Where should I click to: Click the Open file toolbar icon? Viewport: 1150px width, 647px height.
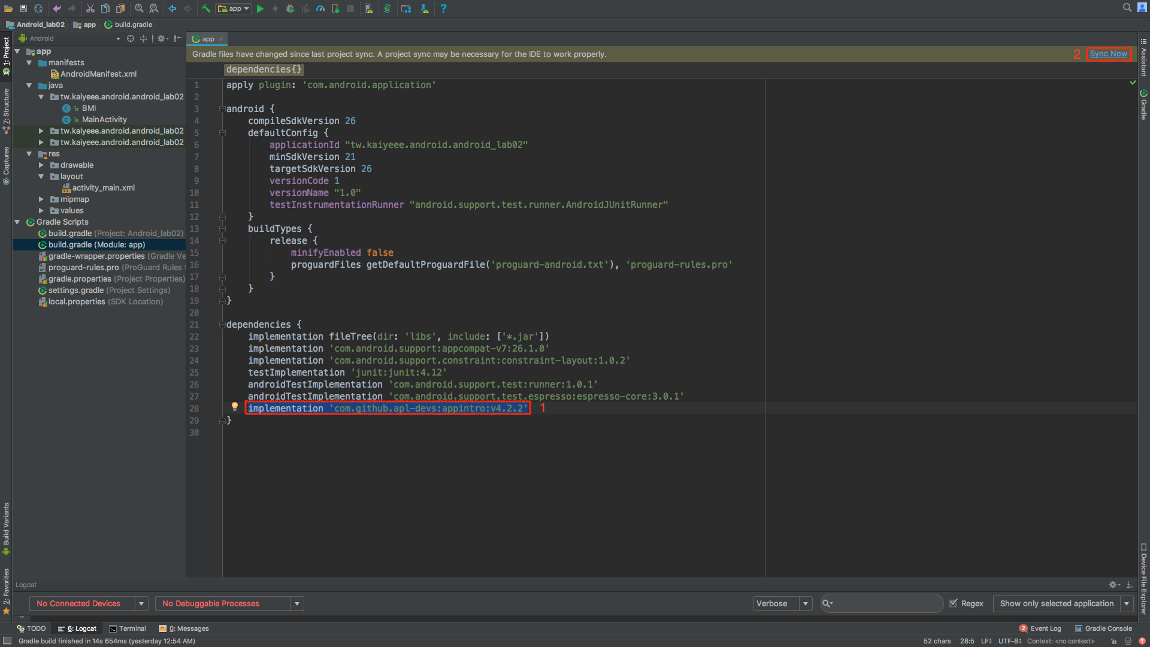click(8, 8)
